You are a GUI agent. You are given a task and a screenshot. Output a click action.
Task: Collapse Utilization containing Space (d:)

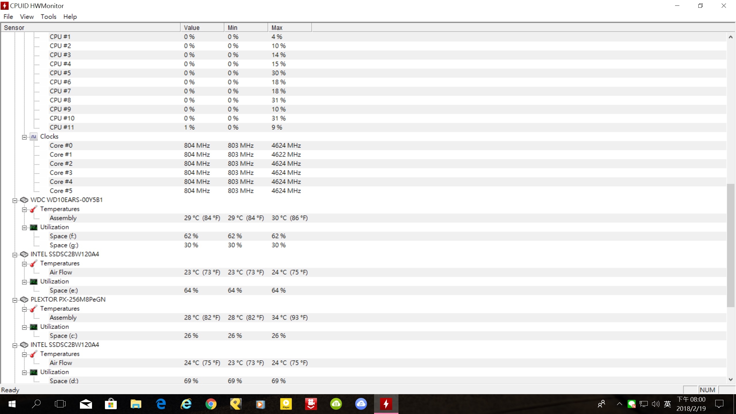(x=24, y=372)
